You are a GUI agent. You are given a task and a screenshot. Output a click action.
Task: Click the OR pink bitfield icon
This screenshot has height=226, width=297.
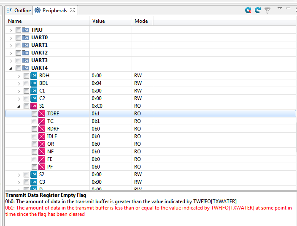click(42, 144)
